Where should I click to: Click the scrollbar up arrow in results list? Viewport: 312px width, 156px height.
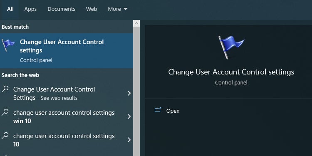tap(136, 23)
